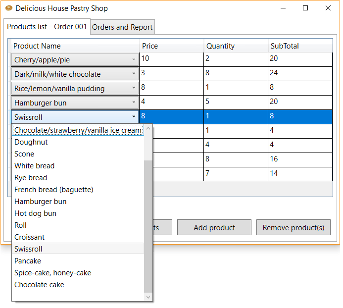Choose Doughnut from the dropdown list

(31, 142)
